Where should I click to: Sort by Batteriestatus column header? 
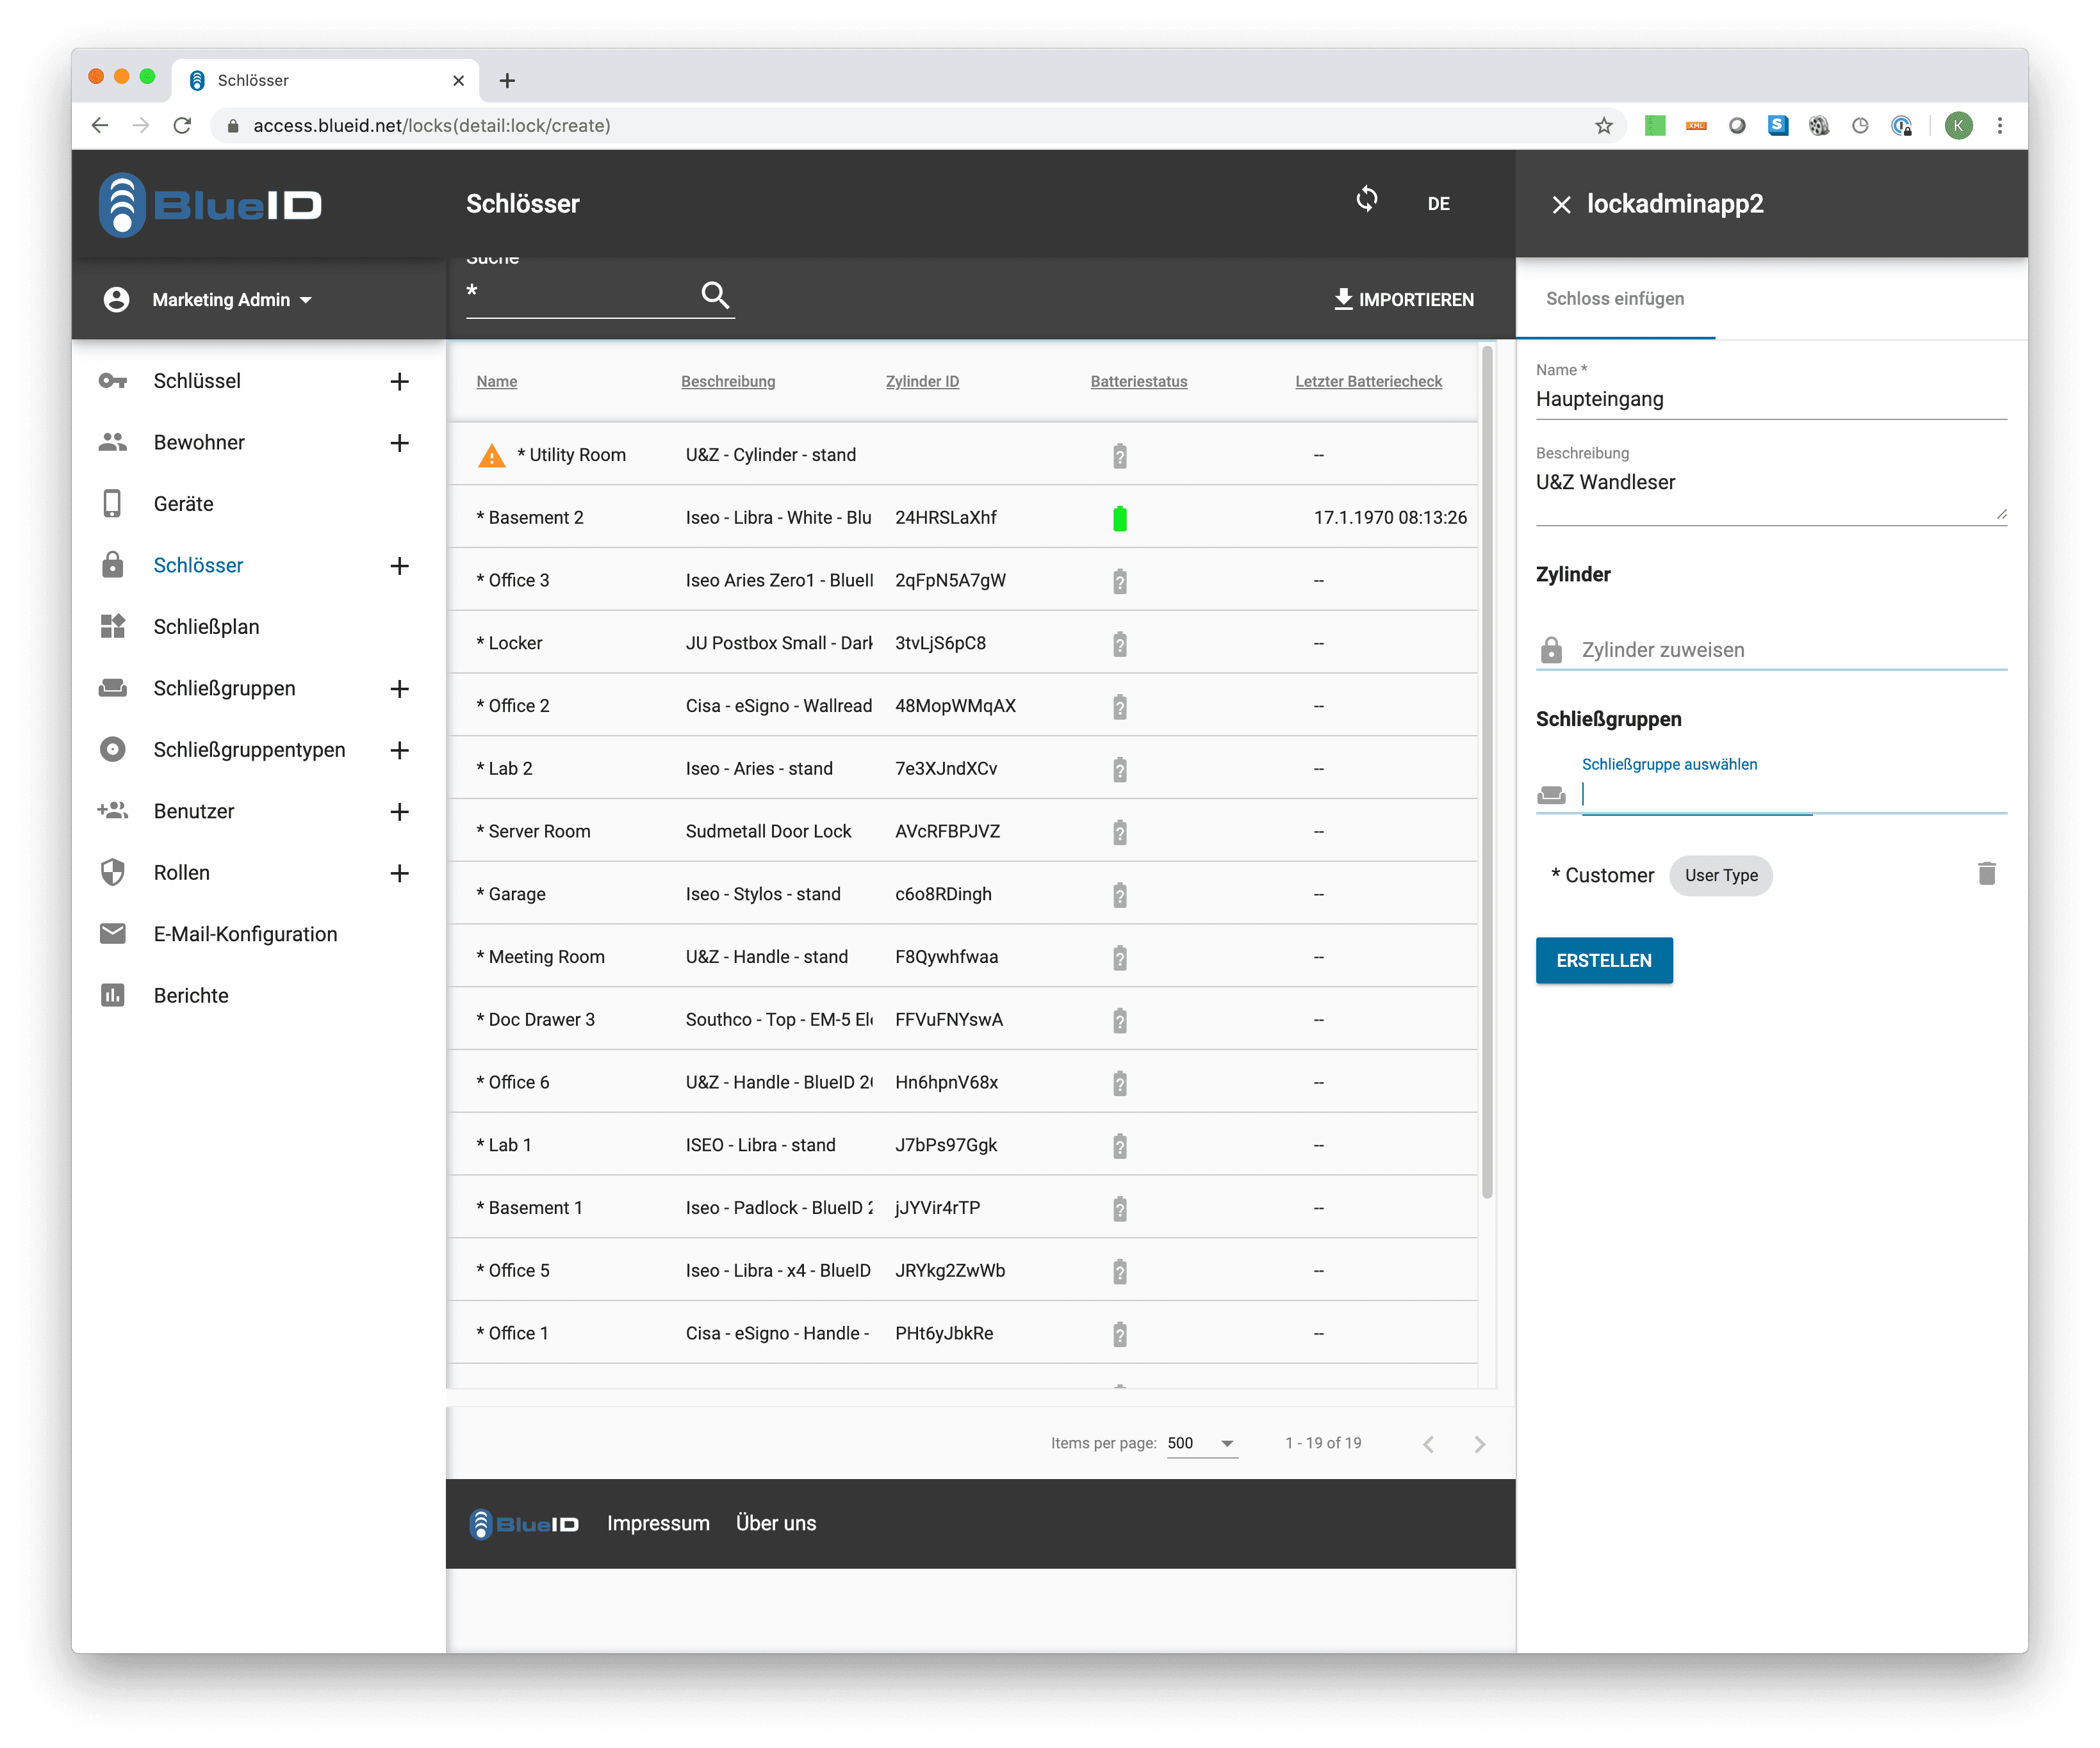[x=1138, y=382]
